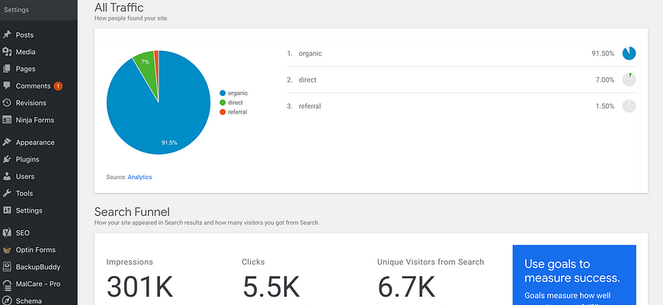Image resolution: width=663 pixels, height=305 pixels.
Task: Click the referral row in traffic list
Action: 461,106
